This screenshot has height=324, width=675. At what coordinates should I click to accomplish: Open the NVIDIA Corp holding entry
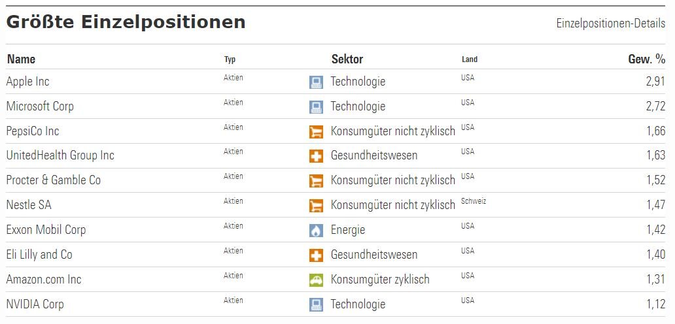[x=35, y=304]
